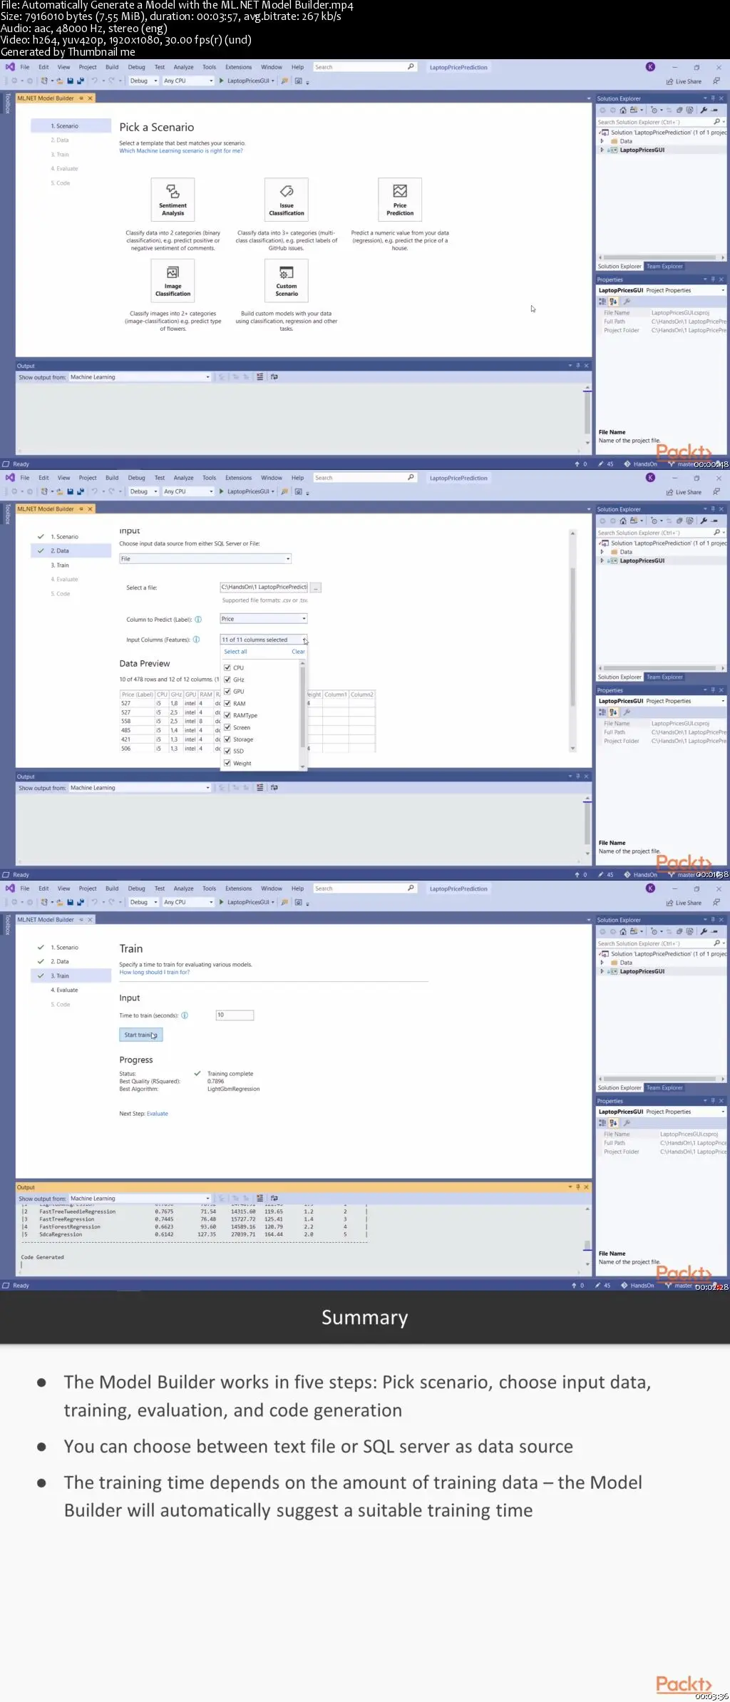Click the columns dropdown list scrollbar

[x=303, y=715]
